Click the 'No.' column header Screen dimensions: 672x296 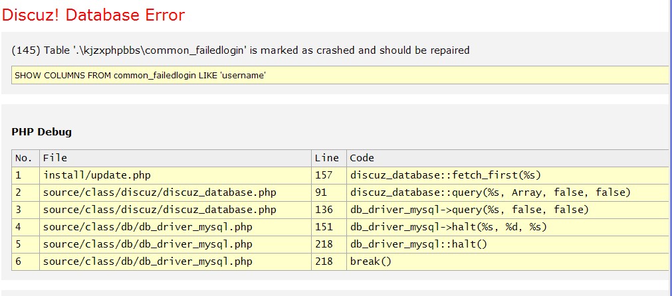[26, 158]
